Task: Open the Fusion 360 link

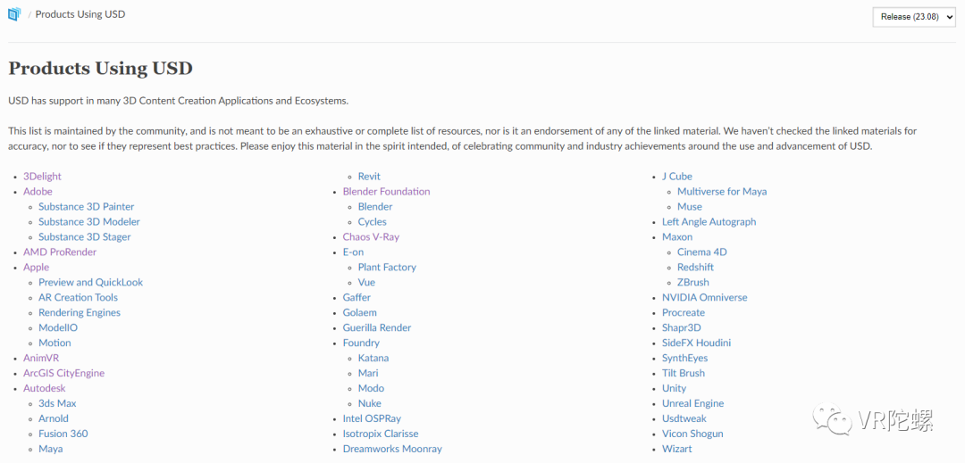Action: click(63, 434)
